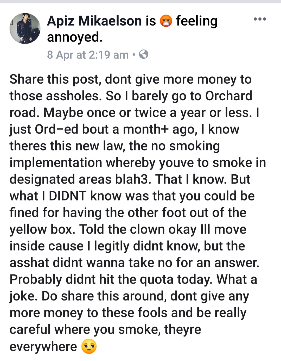Click the word 'everywhere' on last line
Image resolution: width=281 pixels, height=361 pixels.
[43, 347]
